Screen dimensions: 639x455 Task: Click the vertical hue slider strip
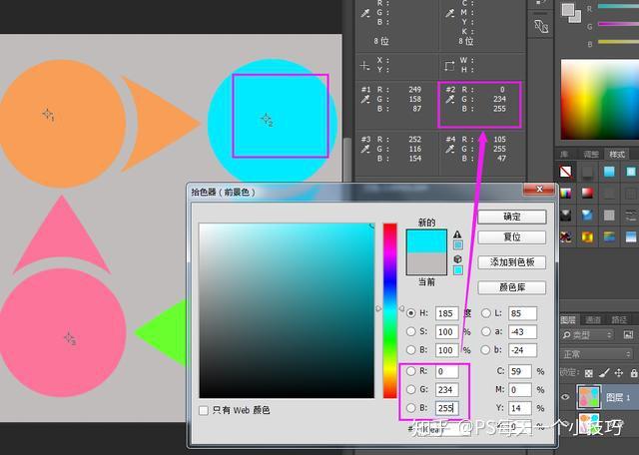pos(389,310)
